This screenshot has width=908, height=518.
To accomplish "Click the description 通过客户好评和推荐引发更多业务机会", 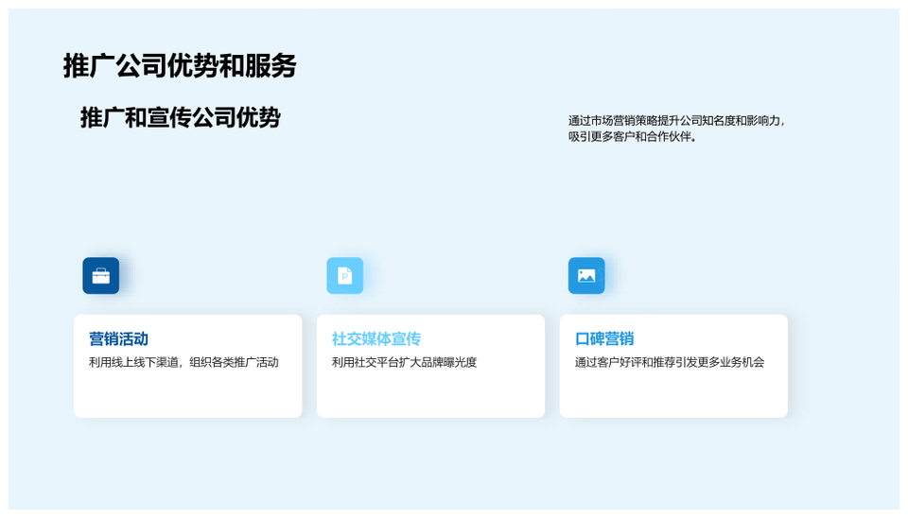I will point(669,362).
